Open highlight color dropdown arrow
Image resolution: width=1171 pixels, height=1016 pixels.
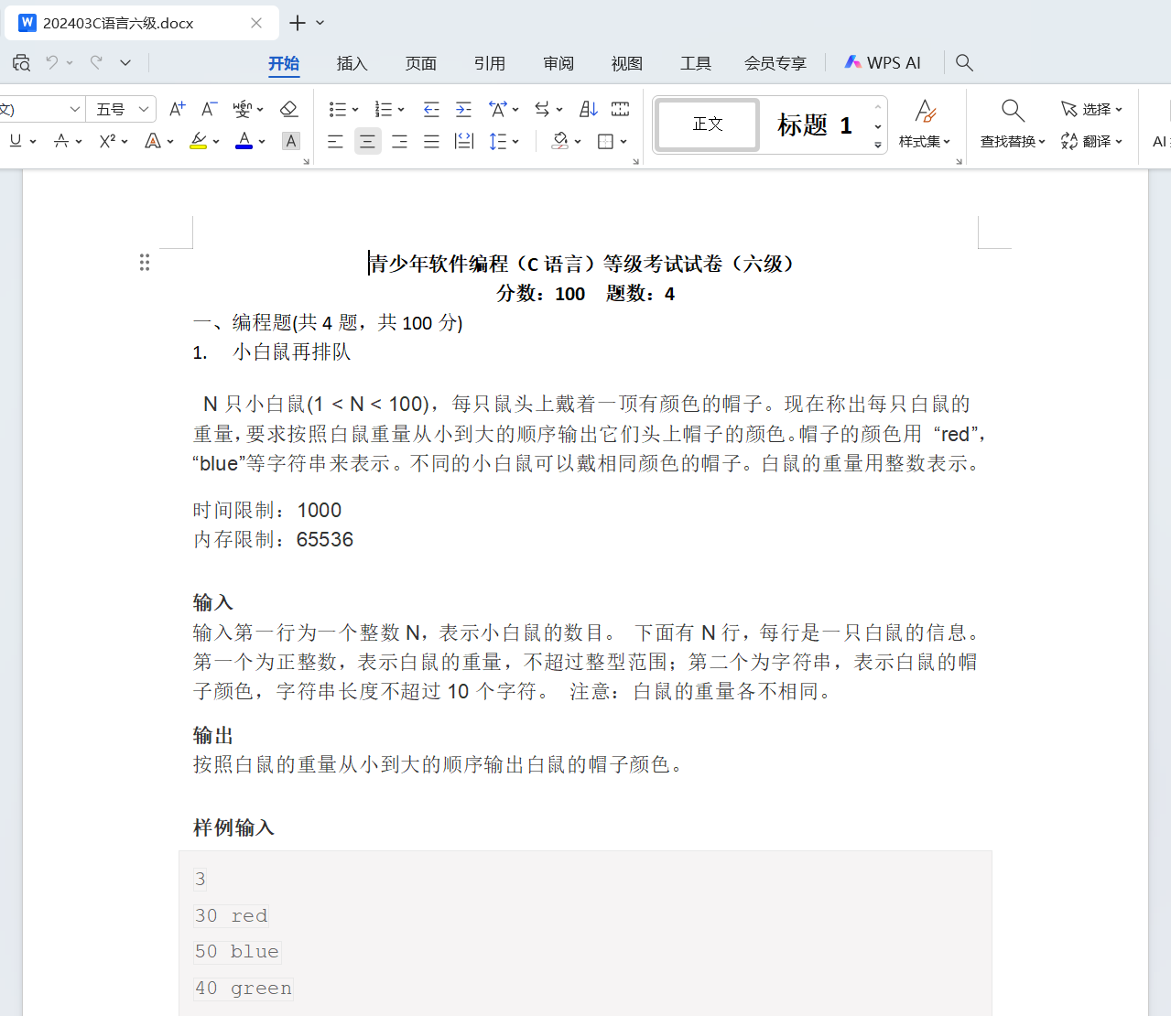[x=216, y=142]
